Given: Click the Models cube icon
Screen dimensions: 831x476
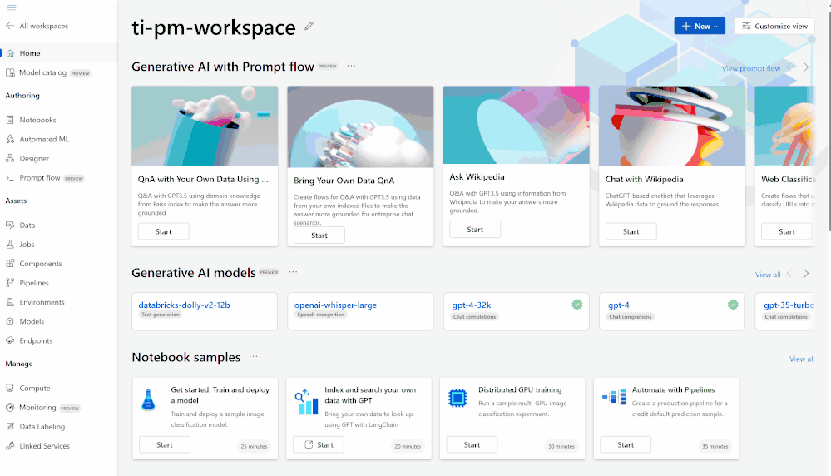Looking at the screenshot, I should click(10, 321).
